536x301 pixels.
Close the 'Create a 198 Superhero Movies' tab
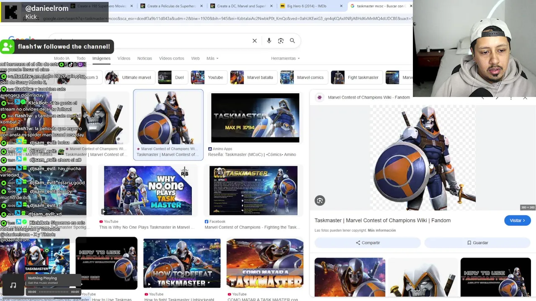[132, 6]
